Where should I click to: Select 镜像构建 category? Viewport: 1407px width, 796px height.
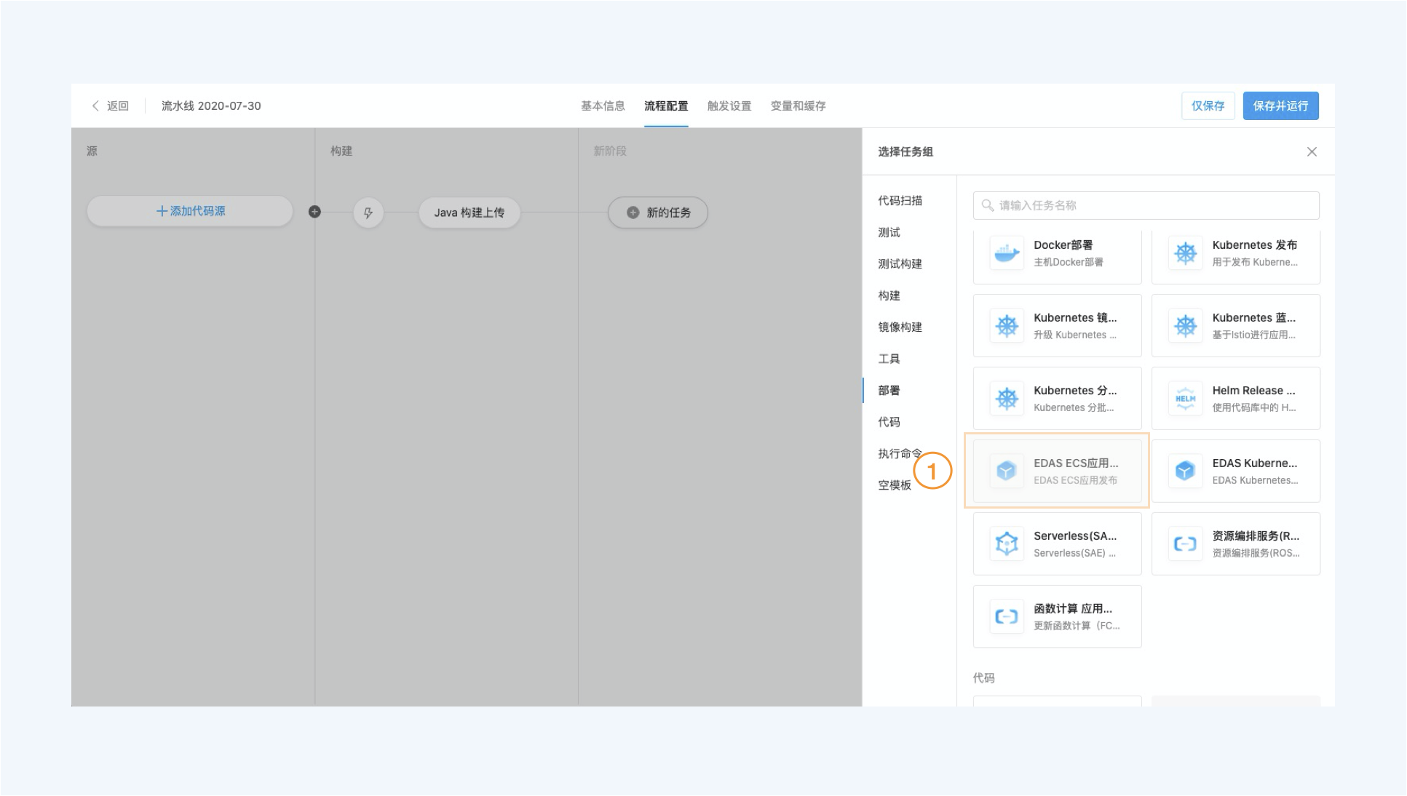[900, 327]
